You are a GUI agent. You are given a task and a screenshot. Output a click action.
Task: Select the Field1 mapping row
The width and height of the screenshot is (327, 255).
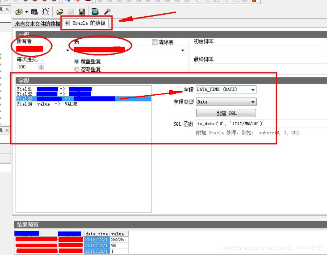[84, 89]
